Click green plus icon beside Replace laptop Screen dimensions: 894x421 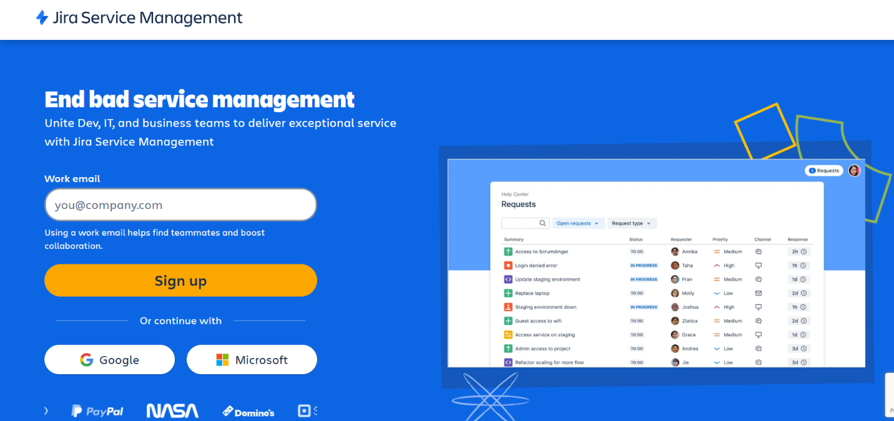(x=508, y=293)
